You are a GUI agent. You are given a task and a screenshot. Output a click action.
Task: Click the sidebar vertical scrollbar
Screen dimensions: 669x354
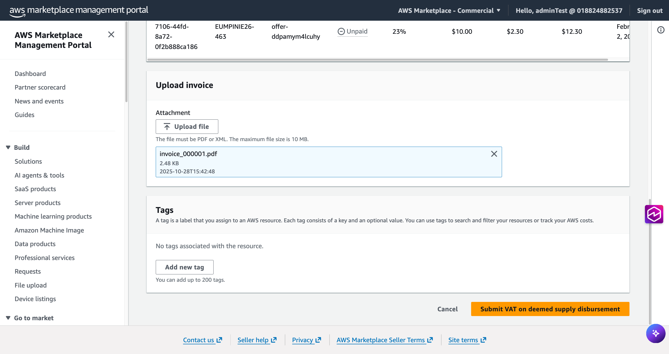126,62
